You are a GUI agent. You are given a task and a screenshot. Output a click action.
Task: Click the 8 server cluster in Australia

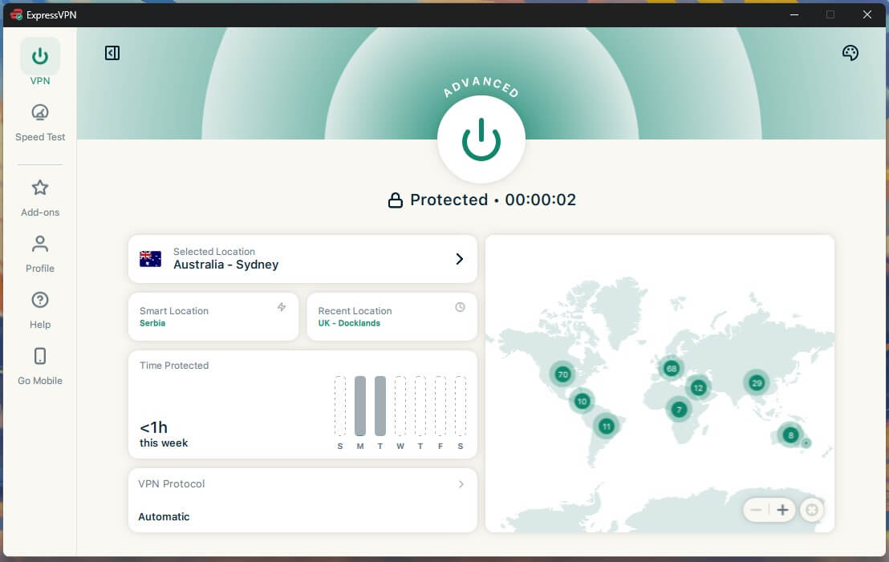(x=790, y=435)
